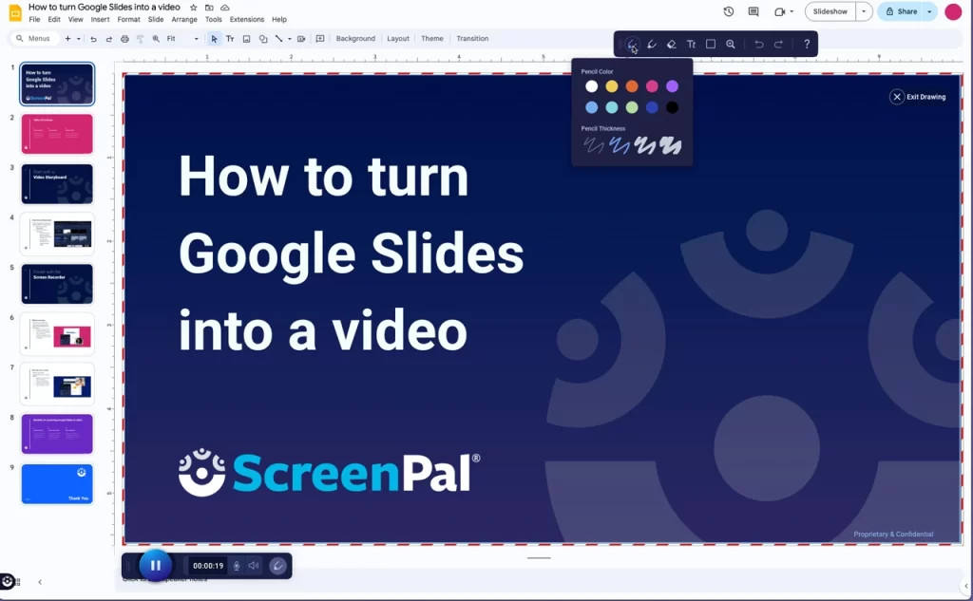The width and height of the screenshot is (973, 601).
Task: Open the Google Slides home logo
Action: click(15, 12)
